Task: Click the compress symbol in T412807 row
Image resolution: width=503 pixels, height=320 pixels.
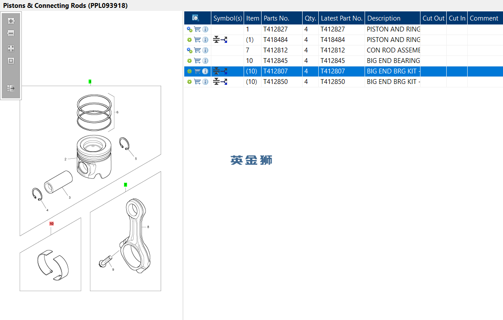Action: click(x=217, y=71)
